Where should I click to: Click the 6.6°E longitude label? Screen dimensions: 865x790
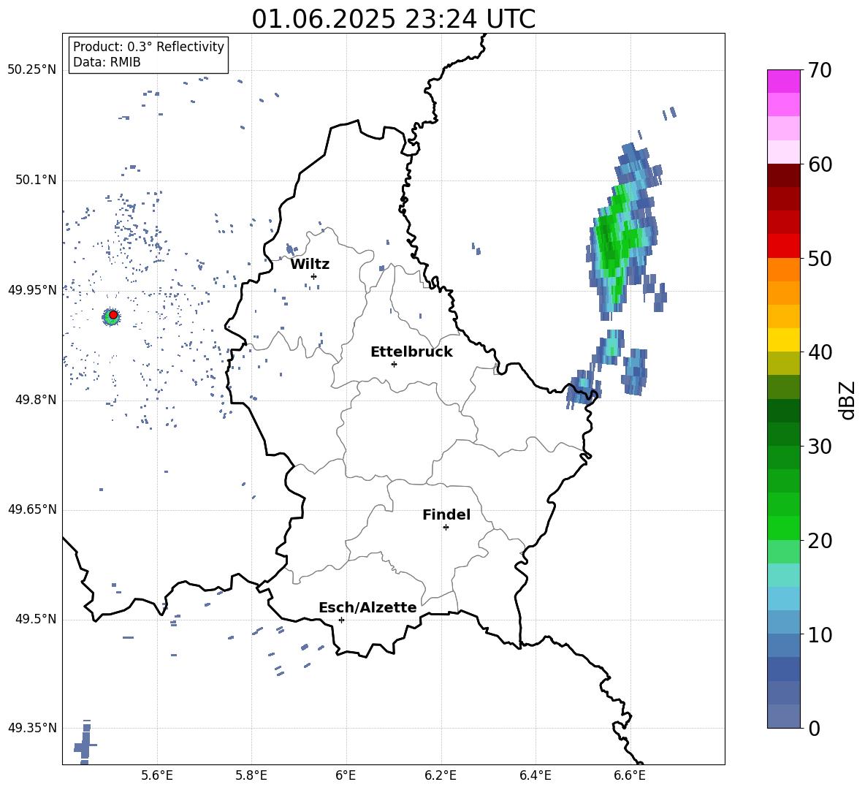630,775
